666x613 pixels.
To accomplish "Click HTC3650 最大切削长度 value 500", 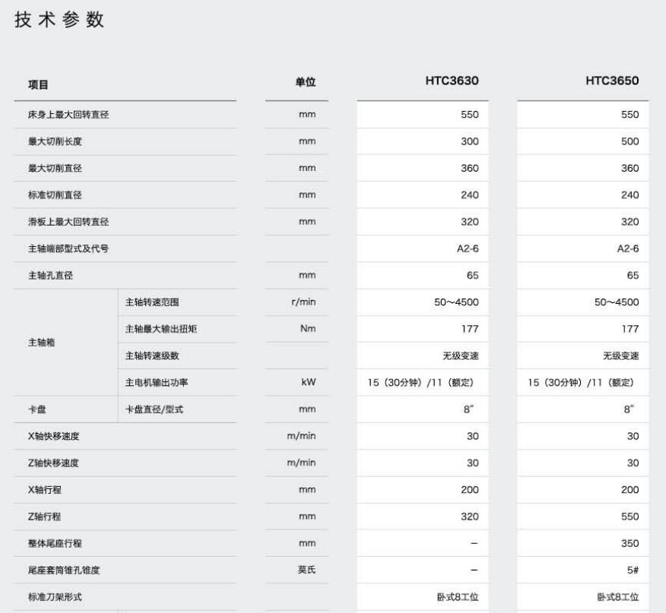I will (x=630, y=141).
